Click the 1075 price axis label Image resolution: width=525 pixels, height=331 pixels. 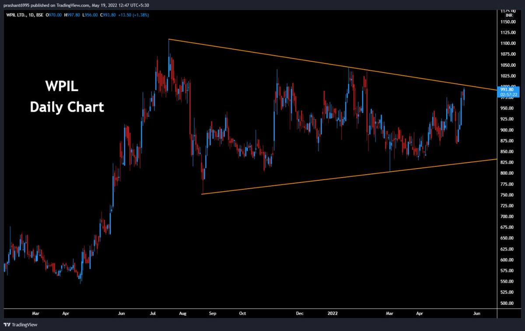tap(509, 54)
